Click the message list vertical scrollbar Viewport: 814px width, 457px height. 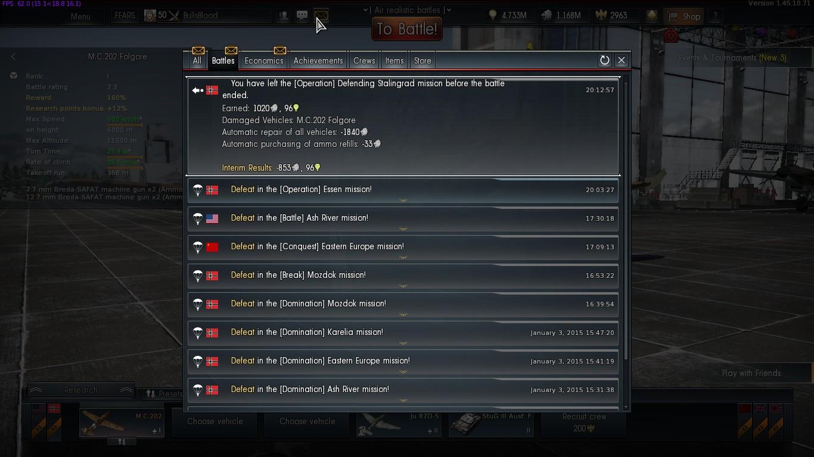tap(626, 220)
